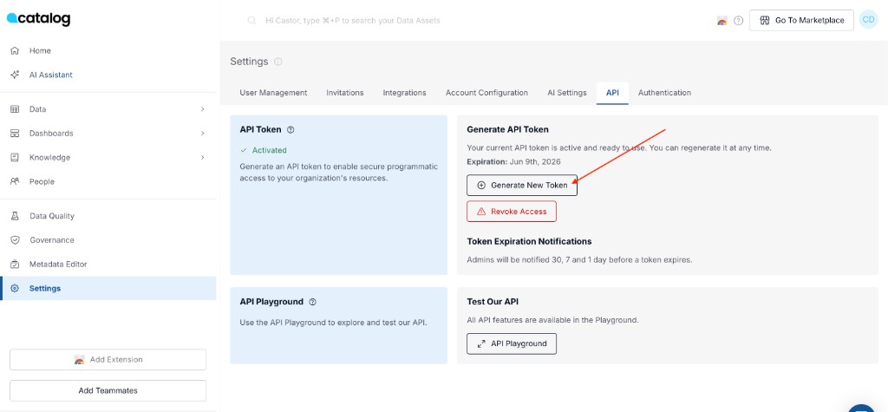Click the People icon in sidebar
The image size is (888, 412).
pos(16,181)
